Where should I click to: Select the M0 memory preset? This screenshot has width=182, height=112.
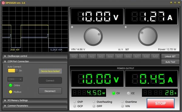[x=74, y=56]
